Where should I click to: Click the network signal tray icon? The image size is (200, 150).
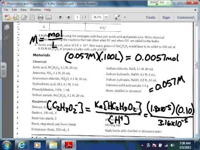pyautogui.click(x=166, y=145)
